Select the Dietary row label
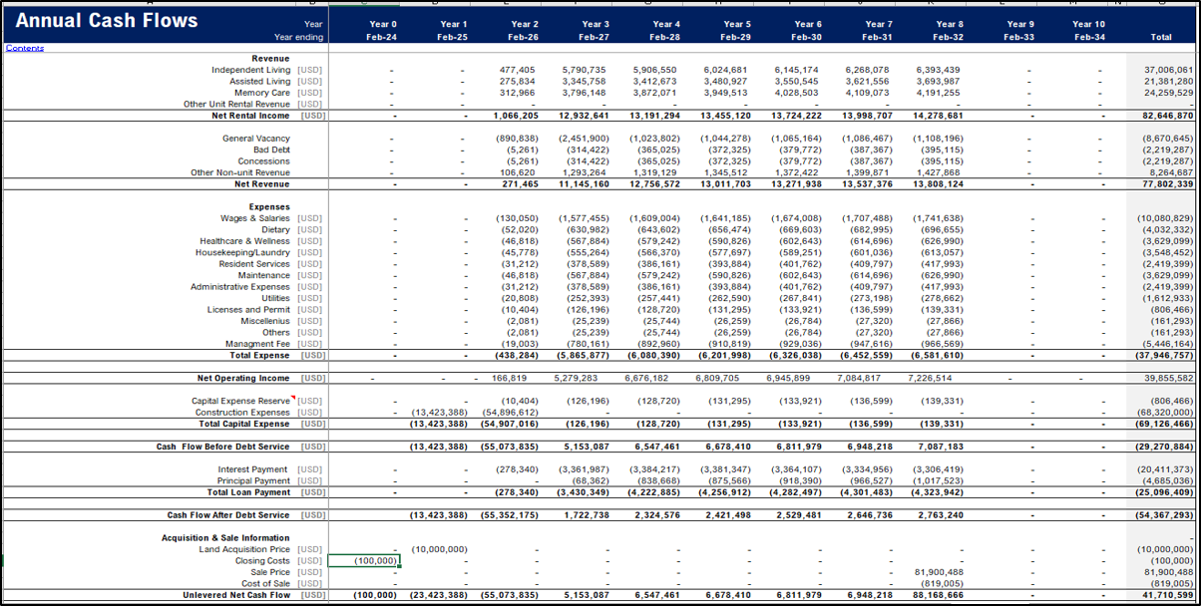Screen dimensions: 1201x606 click(x=276, y=230)
